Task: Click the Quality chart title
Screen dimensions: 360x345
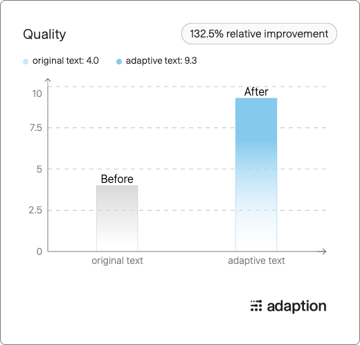Action: pos(44,35)
